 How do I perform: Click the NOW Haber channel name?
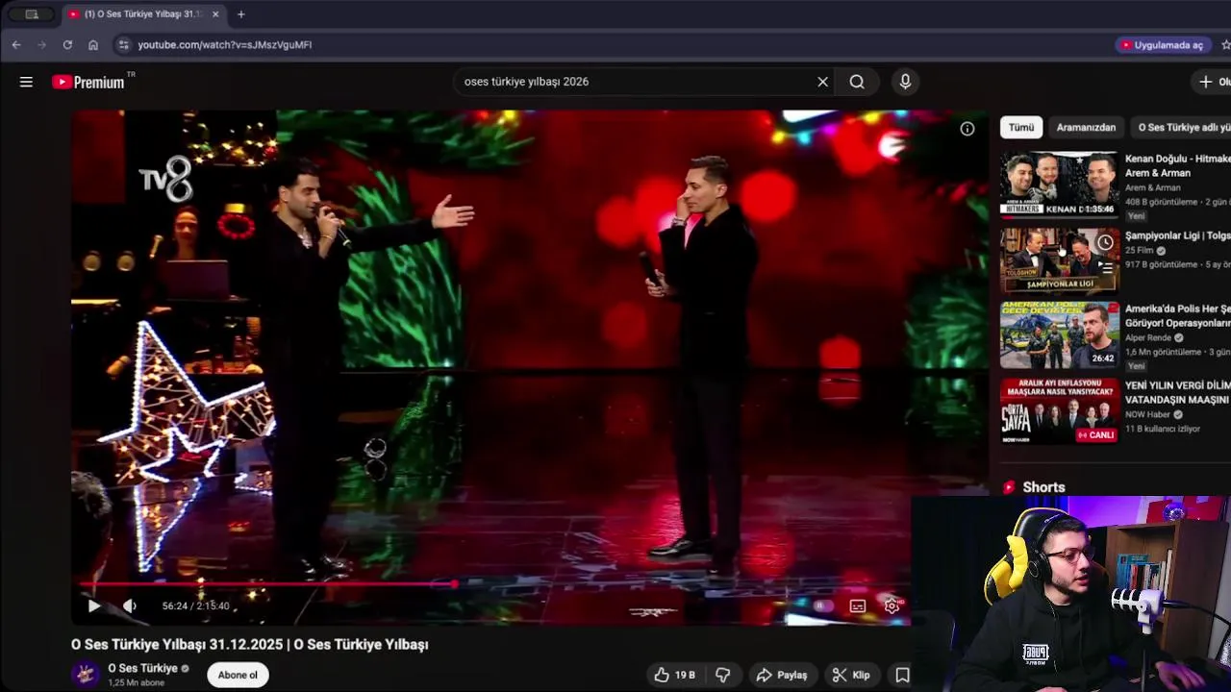pyautogui.click(x=1147, y=414)
